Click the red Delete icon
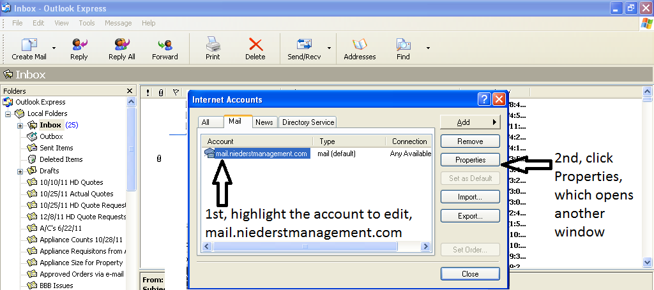The width and height of the screenshot is (654, 290). pyautogui.click(x=255, y=45)
